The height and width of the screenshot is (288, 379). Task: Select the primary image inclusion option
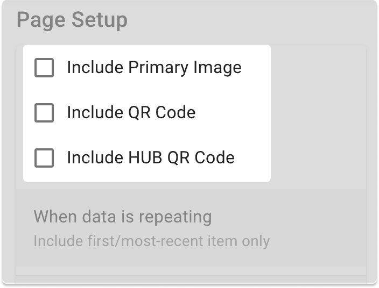tap(44, 68)
